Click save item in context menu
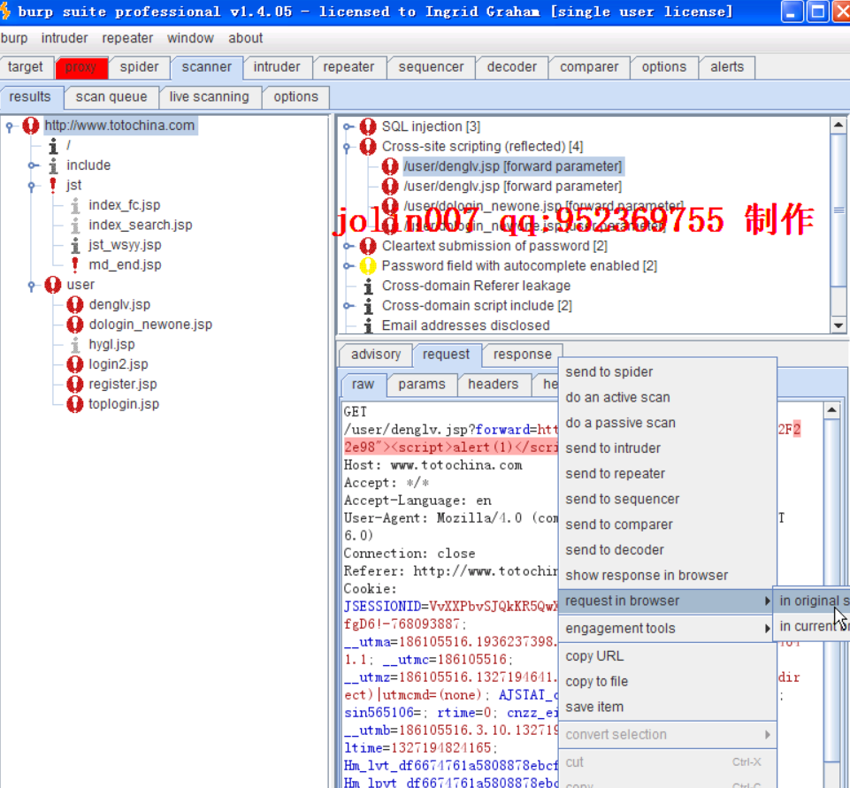 [667, 708]
